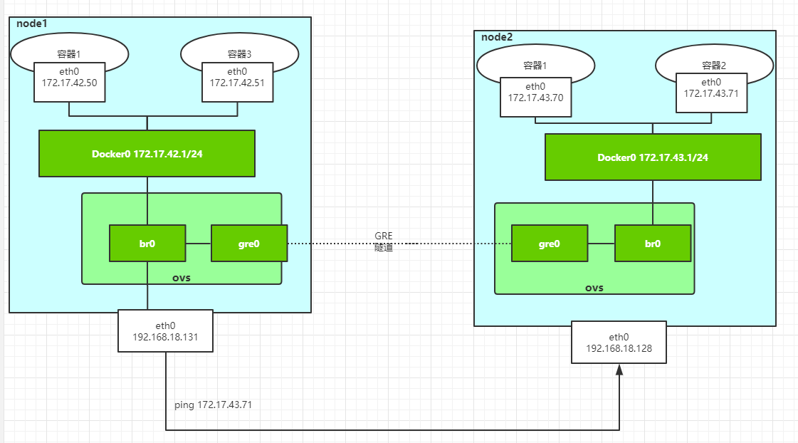Select the Docker0 172.17.42.1/24 bridge block
The image size is (798, 443).
click(x=147, y=153)
